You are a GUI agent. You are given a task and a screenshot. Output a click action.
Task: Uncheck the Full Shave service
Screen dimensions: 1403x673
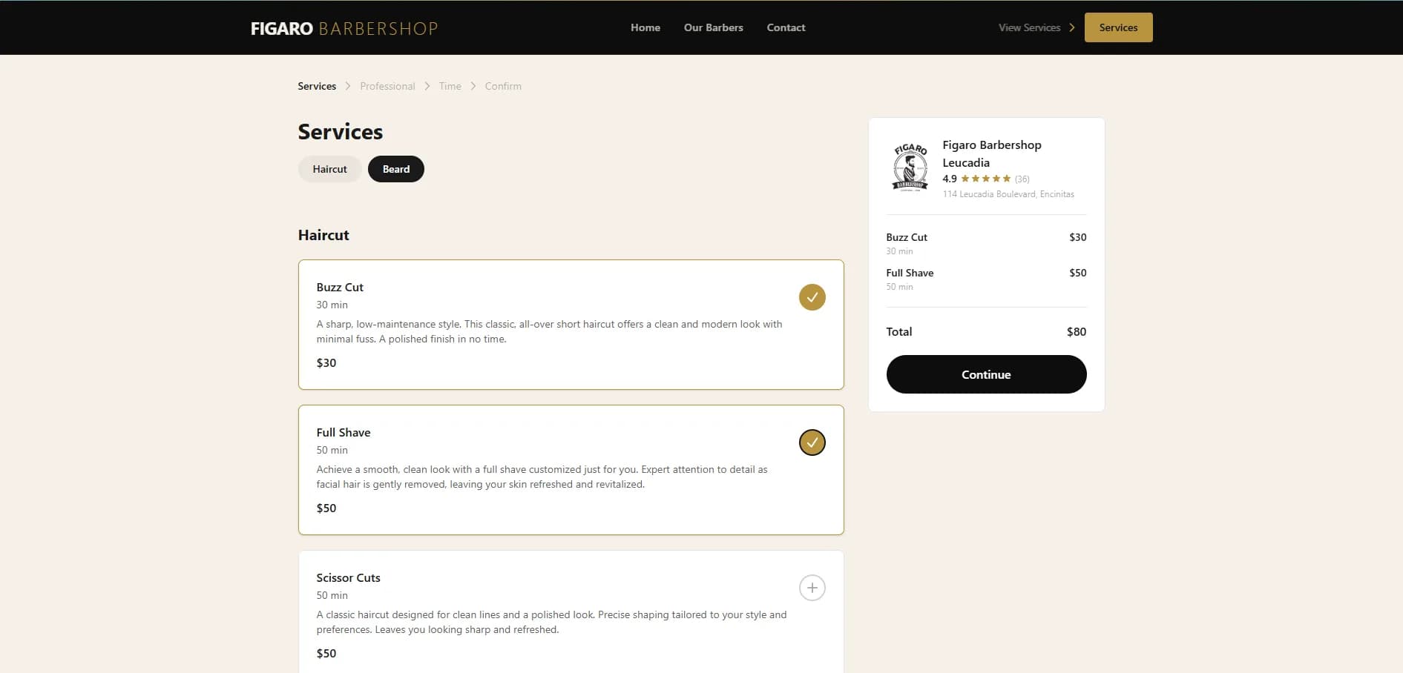(812, 442)
